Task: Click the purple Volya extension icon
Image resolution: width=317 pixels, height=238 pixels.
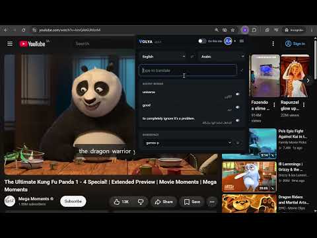Action: (x=245, y=30)
